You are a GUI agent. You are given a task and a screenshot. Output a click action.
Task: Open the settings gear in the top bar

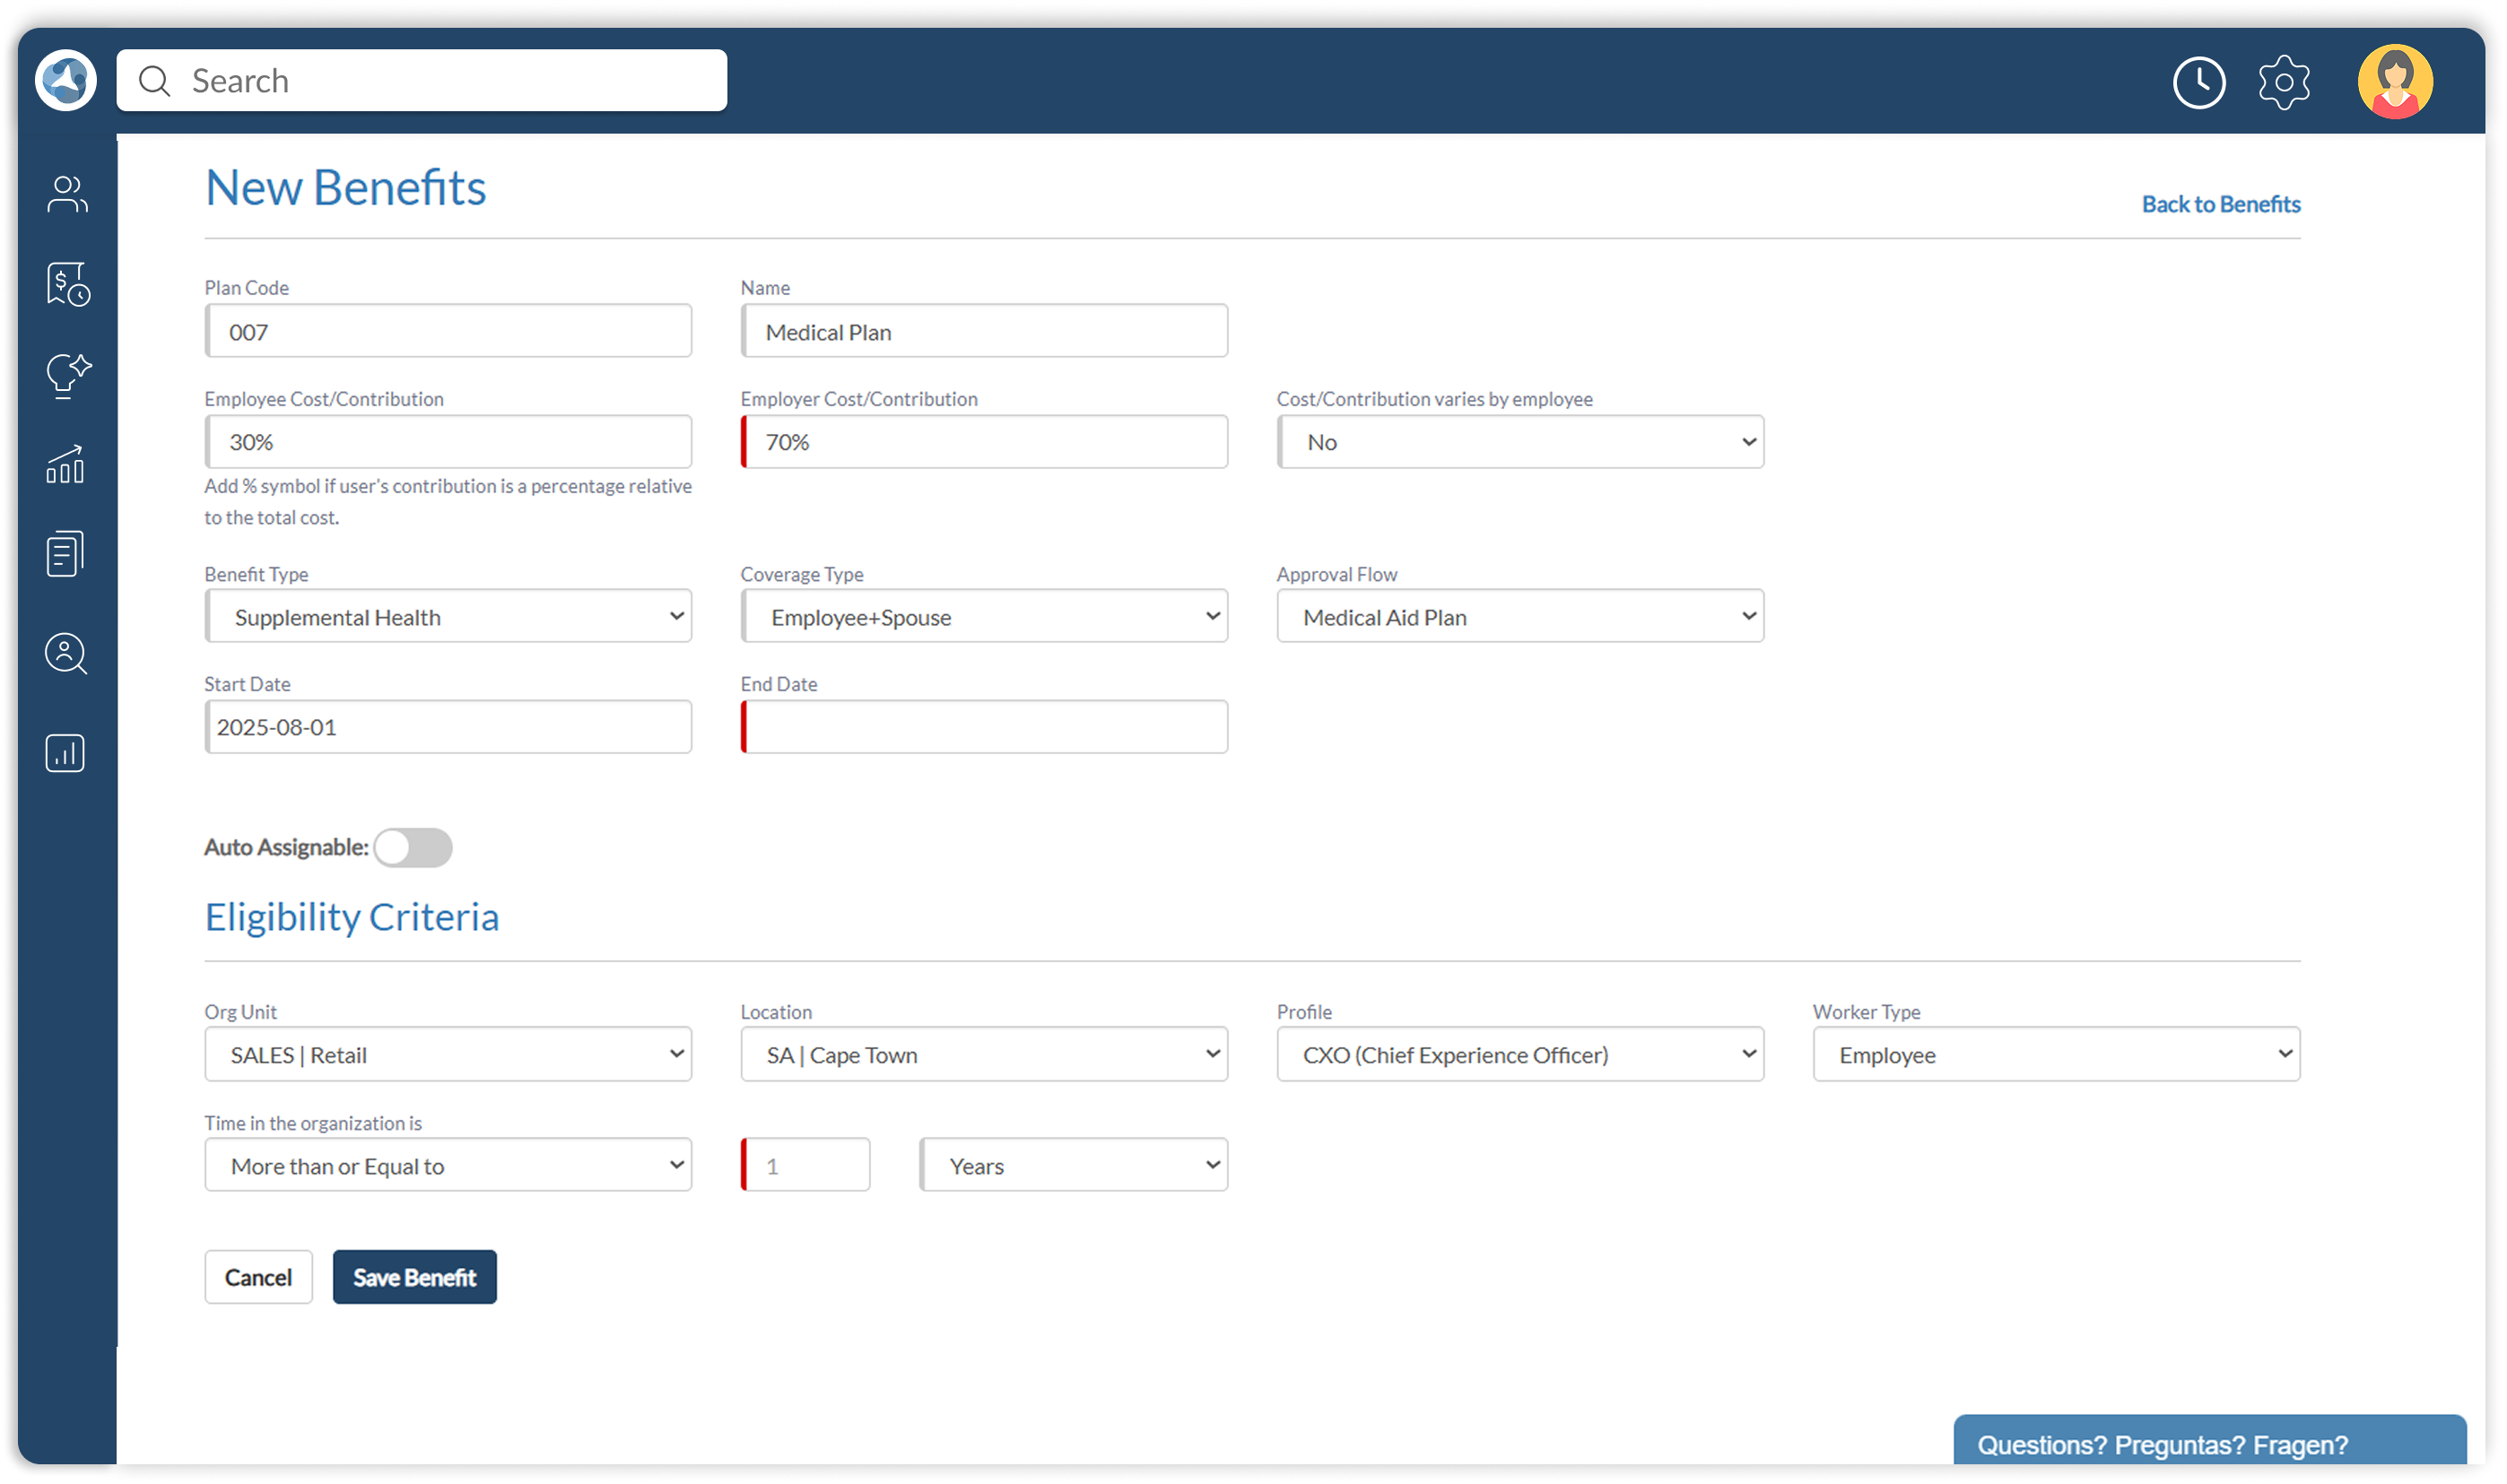coord(2285,82)
